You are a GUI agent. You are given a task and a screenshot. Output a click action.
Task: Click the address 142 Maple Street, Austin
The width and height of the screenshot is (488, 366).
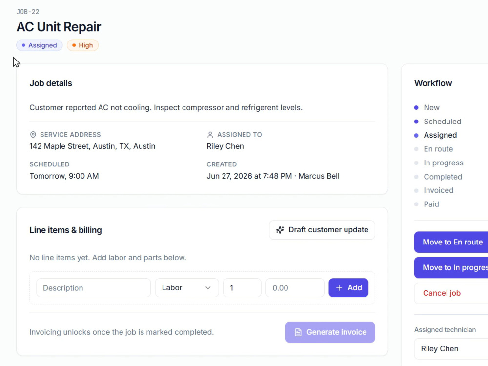[x=92, y=146]
